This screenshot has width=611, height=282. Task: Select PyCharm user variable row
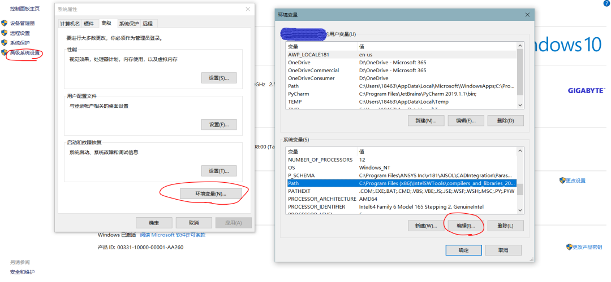pos(401,94)
